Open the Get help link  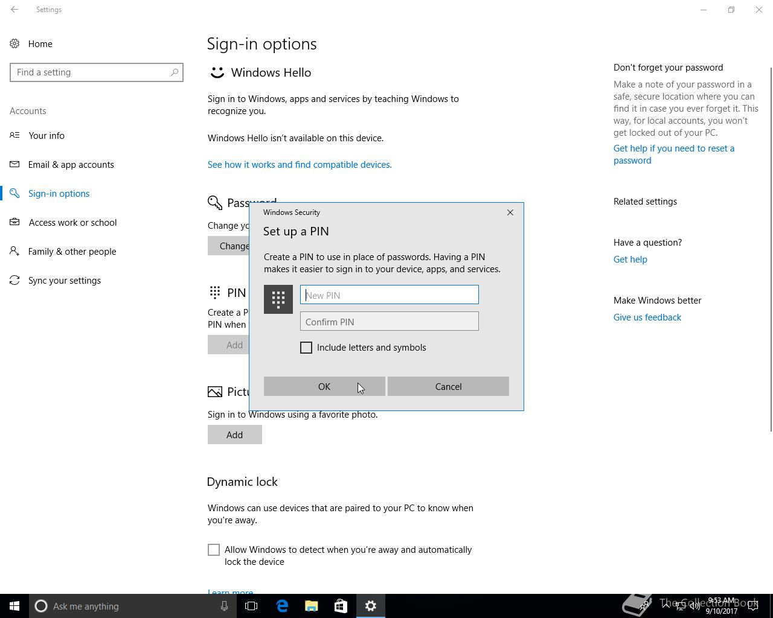(630, 260)
